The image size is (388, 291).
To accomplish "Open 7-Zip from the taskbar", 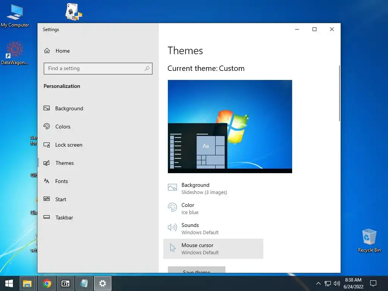I will 65,283.
